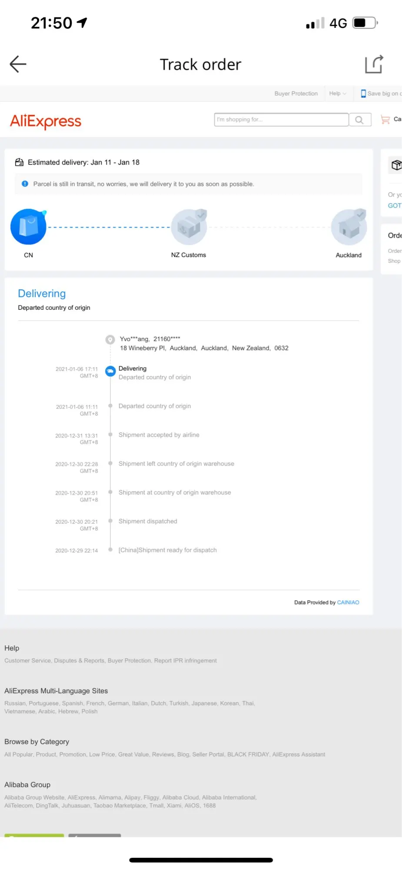The height and width of the screenshot is (870, 402).
Task: Tap the location arrow beside the clock
Action: click(x=82, y=23)
